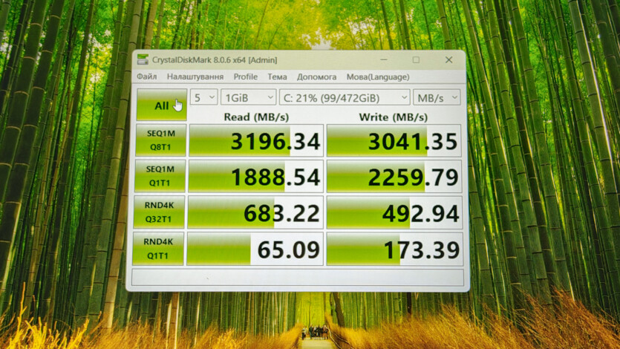620x349 pixels.
Task: Expand the test count dropdown showing 5
Action: pyautogui.click(x=203, y=97)
